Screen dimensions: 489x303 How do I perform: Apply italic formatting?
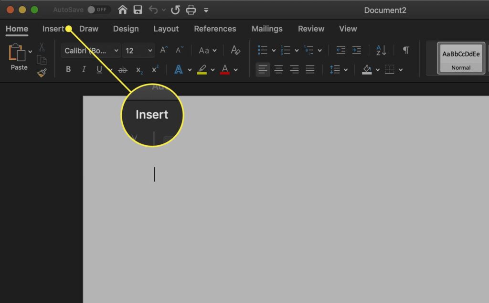(84, 69)
